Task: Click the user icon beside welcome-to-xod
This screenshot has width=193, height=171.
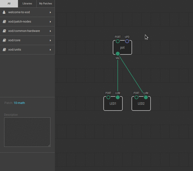Action: point(4,12)
